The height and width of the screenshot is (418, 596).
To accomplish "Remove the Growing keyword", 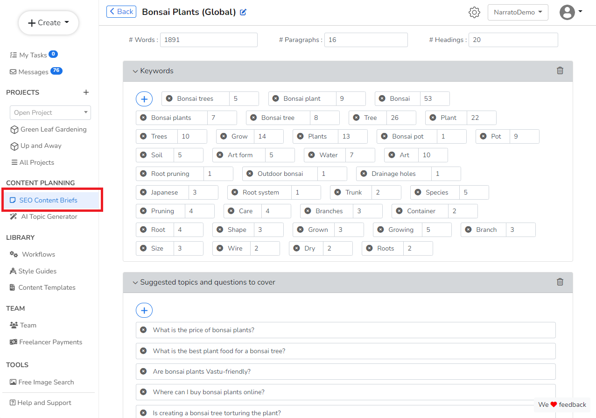I will 380,230.
